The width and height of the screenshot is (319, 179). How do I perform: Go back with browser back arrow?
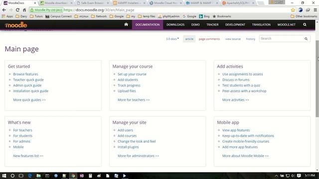point(4,10)
